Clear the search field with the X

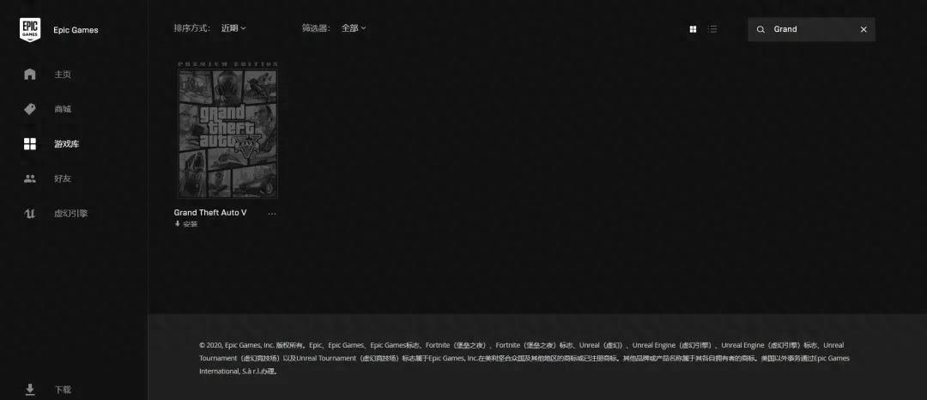point(863,29)
